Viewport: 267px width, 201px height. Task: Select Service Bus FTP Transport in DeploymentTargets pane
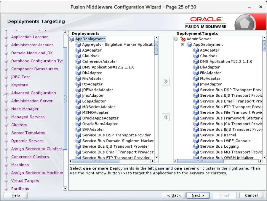[231, 107]
